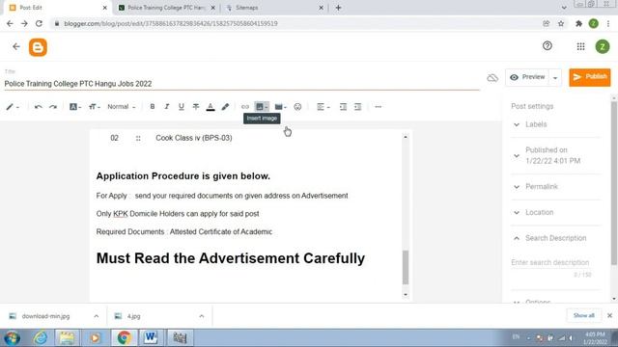The width and height of the screenshot is (618, 347).
Task: Toggle italic formatting
Action: click(167, 107)
